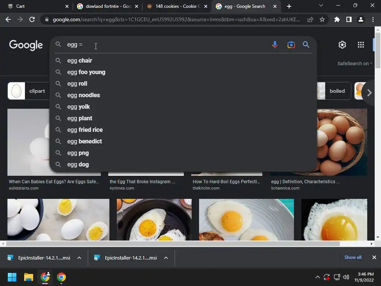381x286 pixels.
Task: Submit search using blue magnifier icon
Action: point(306,45)
